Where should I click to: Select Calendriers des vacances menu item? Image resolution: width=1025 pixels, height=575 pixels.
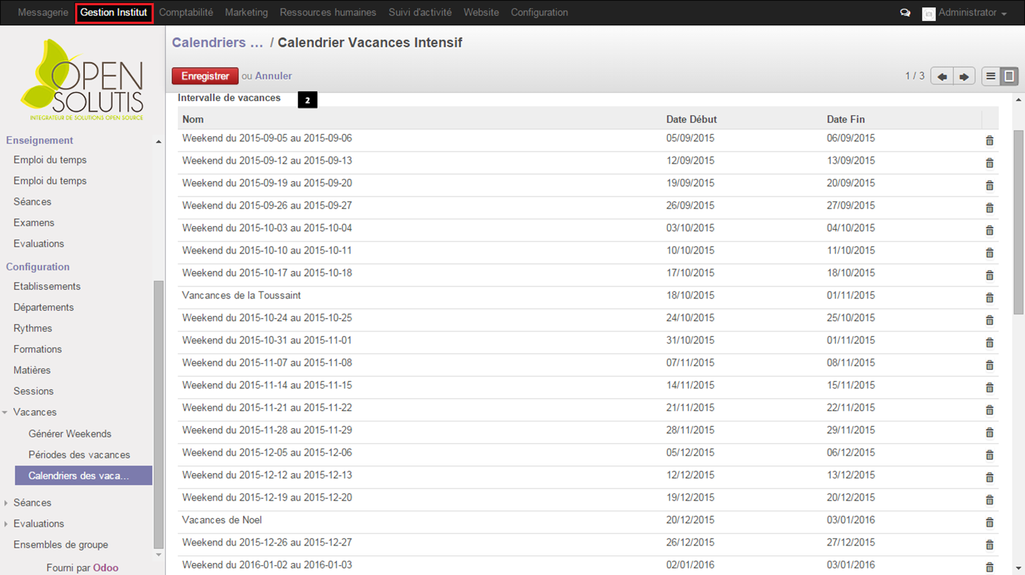pos(83,475)
